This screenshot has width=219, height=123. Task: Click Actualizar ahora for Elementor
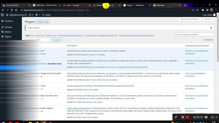[55, 64]
